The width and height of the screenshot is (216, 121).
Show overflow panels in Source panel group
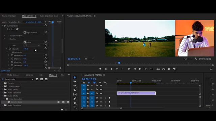point(62,16)
